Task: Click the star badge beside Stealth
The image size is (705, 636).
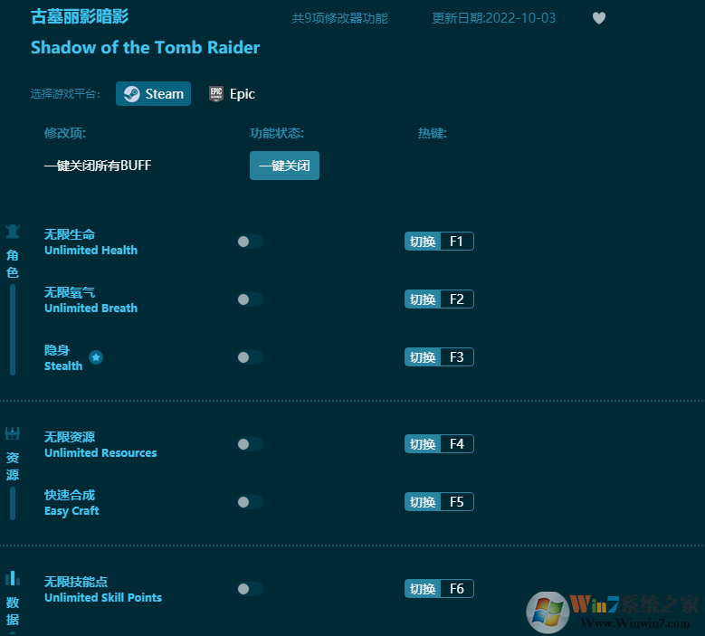Action: (x=96, y=357)
